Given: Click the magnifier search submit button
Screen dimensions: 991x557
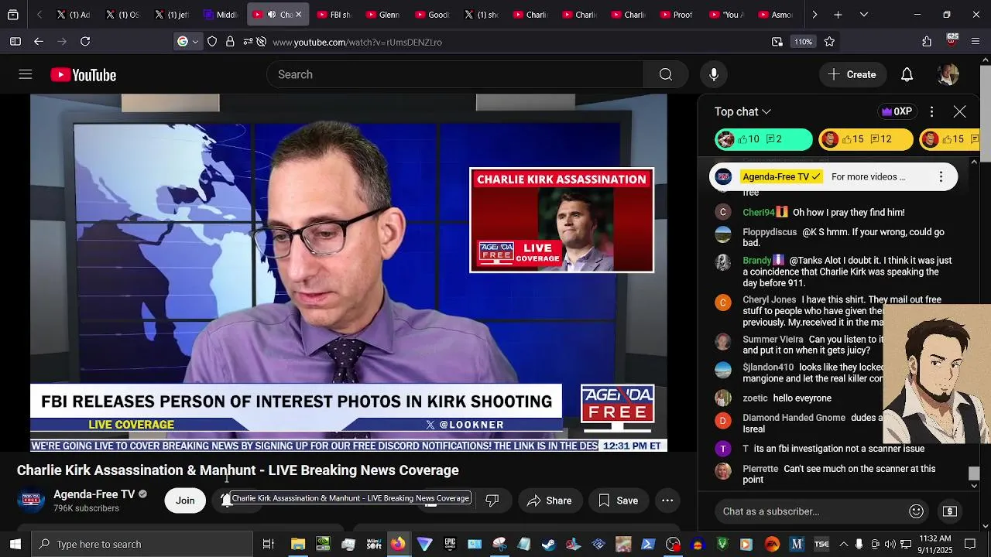Looking at the screenshot, I should 666,74.
